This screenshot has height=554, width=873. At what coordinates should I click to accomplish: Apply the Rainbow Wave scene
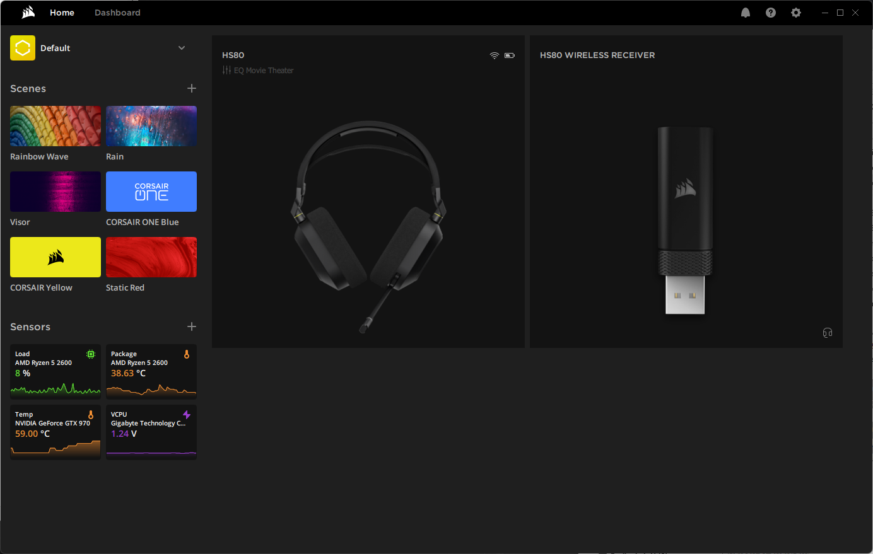coord(56,126)
